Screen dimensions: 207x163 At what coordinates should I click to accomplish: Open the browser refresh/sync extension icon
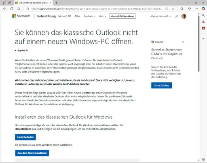[182, 9]
